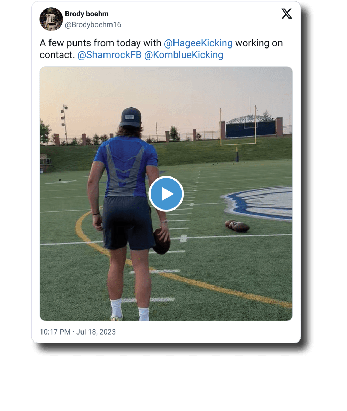Click the Jul 18, 2023 date
Image resolution: width=347 pixels, height=411 pixels.
[x=96, y=332]
